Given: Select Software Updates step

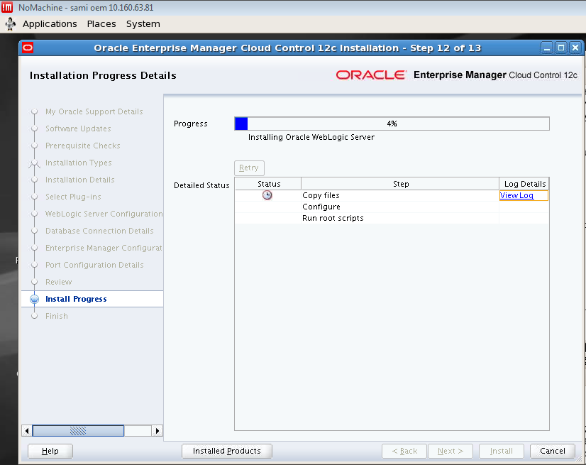Looking at the screenshot, I should pyautogui.click(x=78, y=128).
